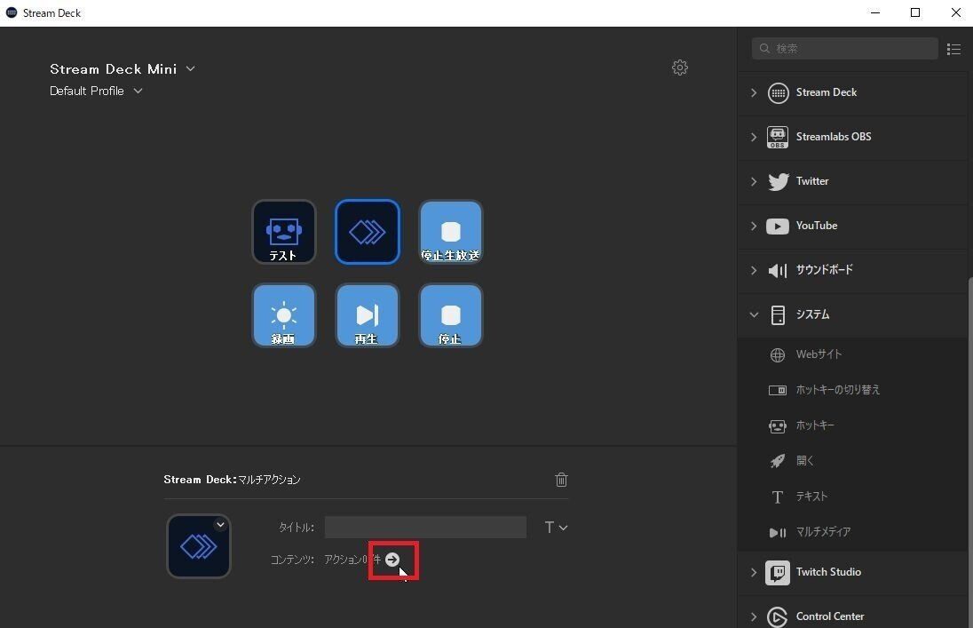Close the Stream Deck window
This screenshot has height=628, width=973.
pos(955,13)
